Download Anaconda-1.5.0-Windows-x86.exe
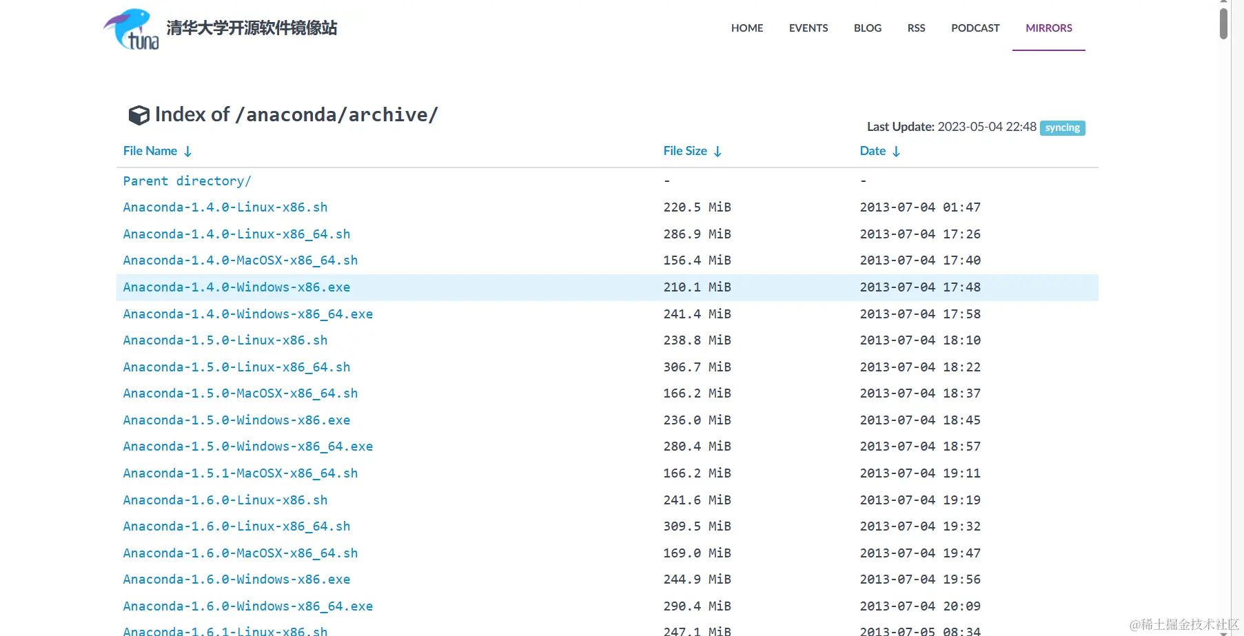The width and height of the screenshot is (1244, 636). click(x=236, y=420)
